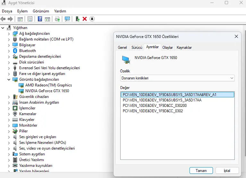Click the red X Uninstall device icon
Viewport: 246px width, 178px height.
(x=85, y=19)
